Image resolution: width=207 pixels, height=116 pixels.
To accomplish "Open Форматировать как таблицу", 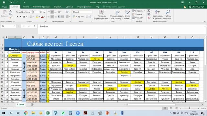I will click(x=117, y=15).
